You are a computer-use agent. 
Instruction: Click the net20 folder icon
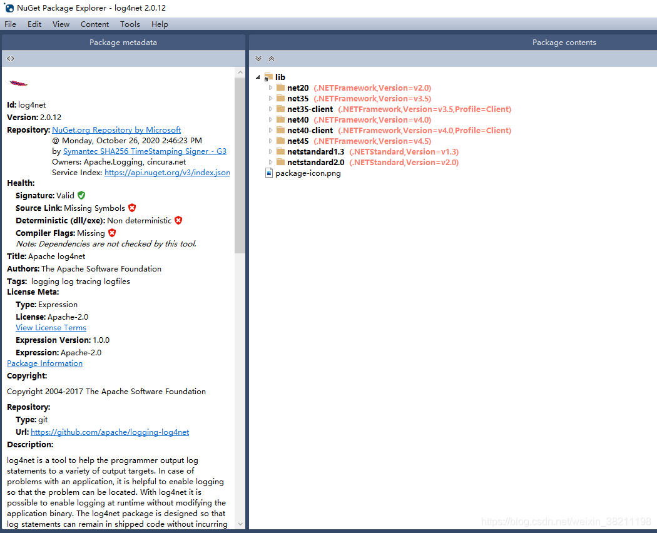coord(281,88)
